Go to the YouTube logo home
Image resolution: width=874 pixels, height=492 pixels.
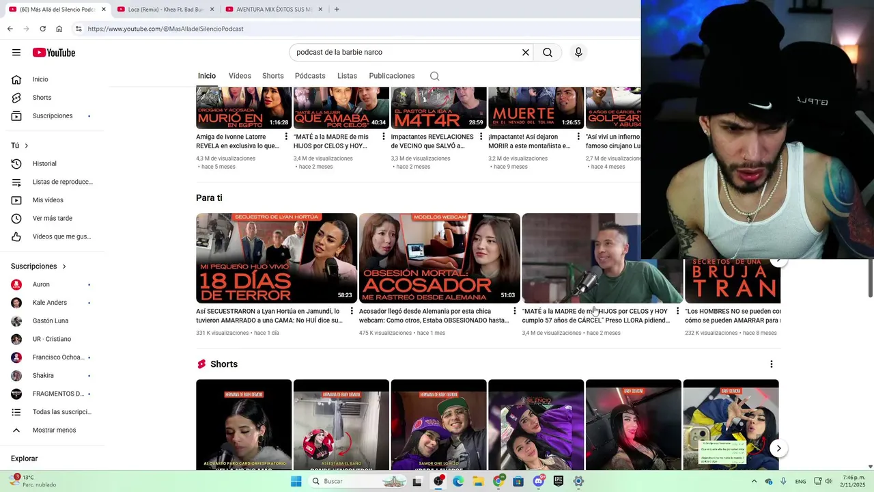tap(54, 53)
